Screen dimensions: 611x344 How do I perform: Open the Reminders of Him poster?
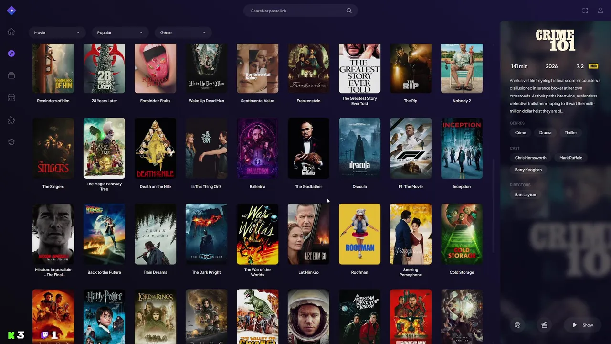tap(53, 68)
